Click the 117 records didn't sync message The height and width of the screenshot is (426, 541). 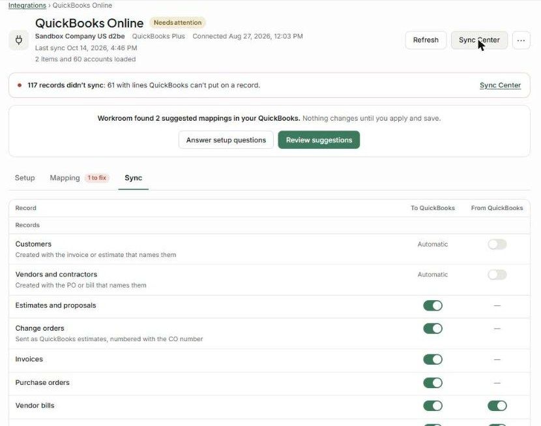(x=144, y=85)
